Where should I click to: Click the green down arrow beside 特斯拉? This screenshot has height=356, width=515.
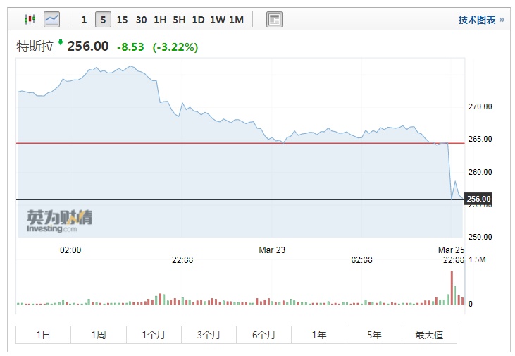pos(61,42)
